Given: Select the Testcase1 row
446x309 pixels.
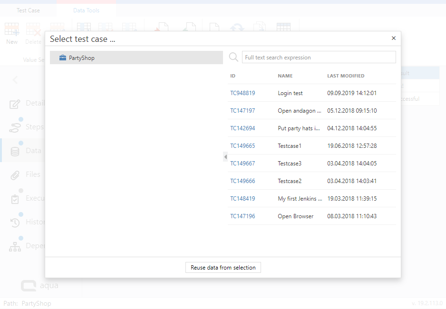Looking at the screenshot, I should click(290, 146).
